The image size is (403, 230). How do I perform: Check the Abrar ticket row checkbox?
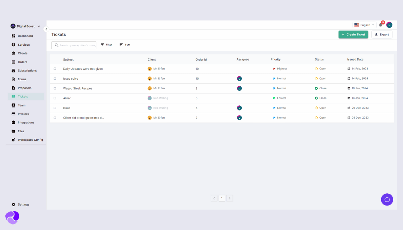click(x=55, y=98)
